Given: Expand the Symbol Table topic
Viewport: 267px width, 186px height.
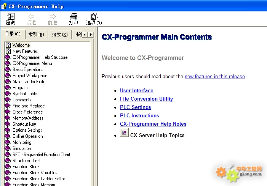Looking at the screenshot, I should pos(25,94).
